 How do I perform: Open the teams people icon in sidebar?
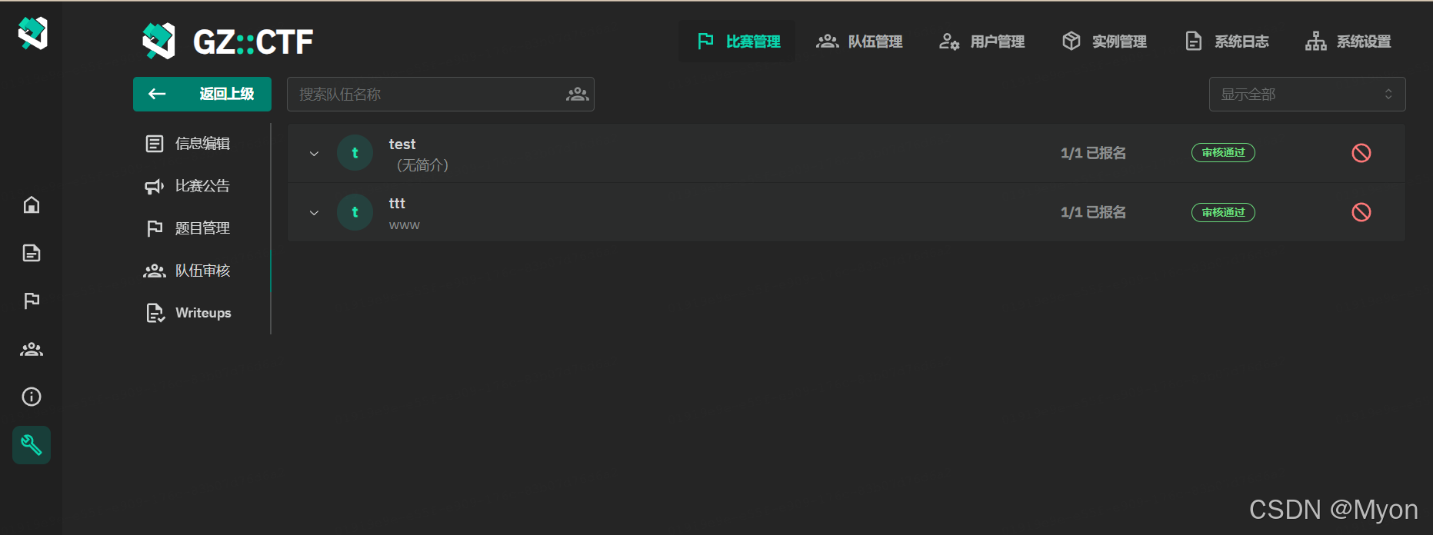pyautogui.click(x=32, y=349)
